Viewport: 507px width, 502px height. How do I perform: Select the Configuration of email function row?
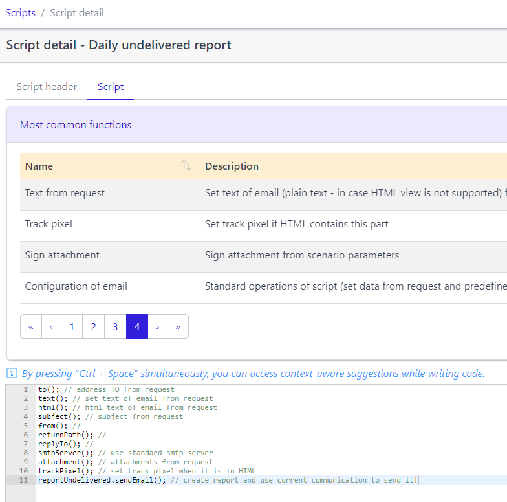264,286
